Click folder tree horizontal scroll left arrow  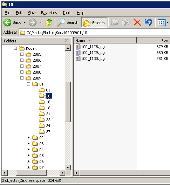(x=5, y=173)
